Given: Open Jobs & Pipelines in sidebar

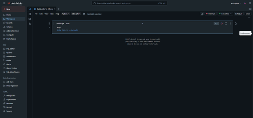Looking at the screenshot, I should pos(14,31).
